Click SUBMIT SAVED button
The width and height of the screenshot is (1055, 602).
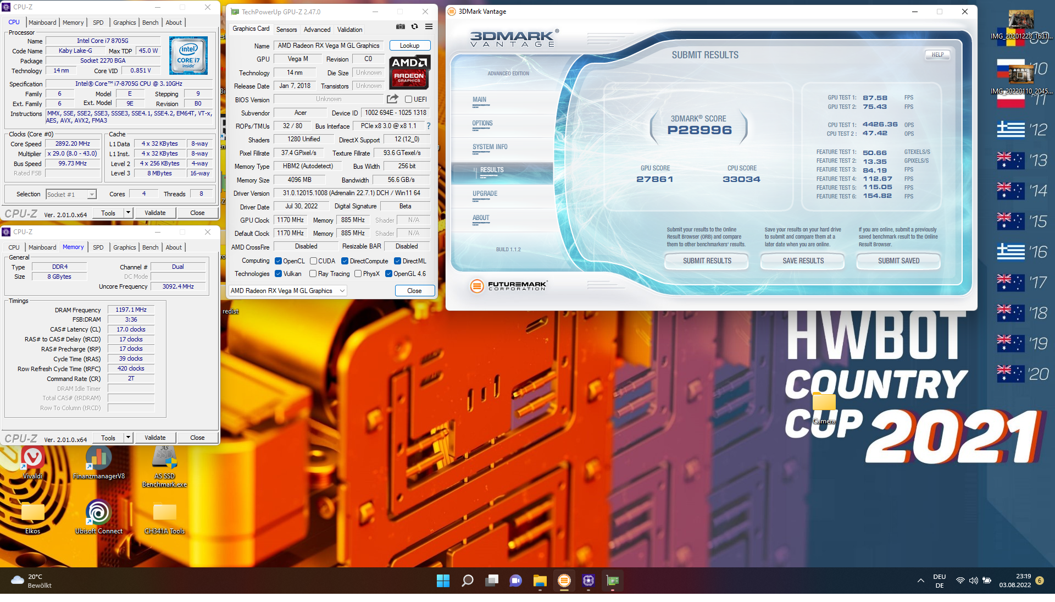[898, 261]
